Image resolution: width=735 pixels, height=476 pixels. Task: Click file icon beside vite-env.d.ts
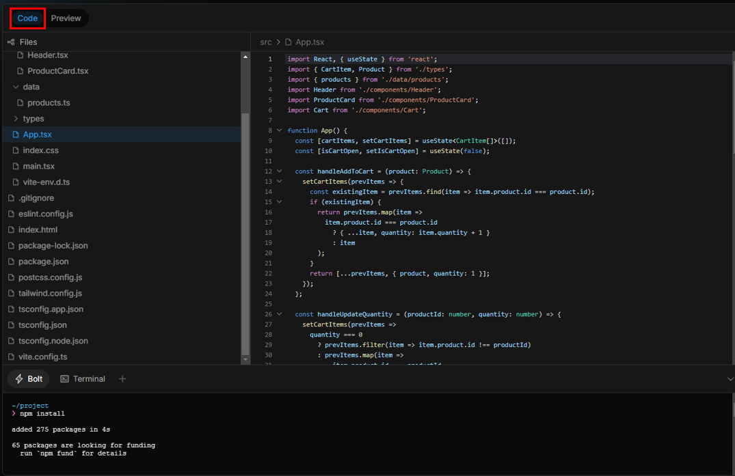16,182
